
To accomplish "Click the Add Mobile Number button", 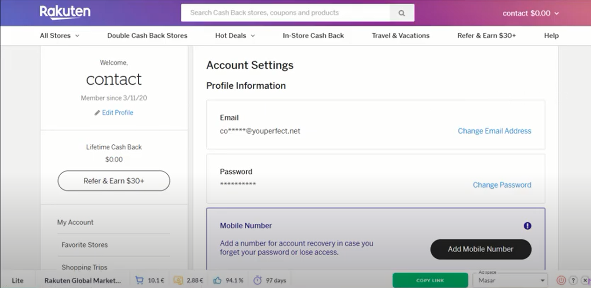I will click(x=481, y=249).
